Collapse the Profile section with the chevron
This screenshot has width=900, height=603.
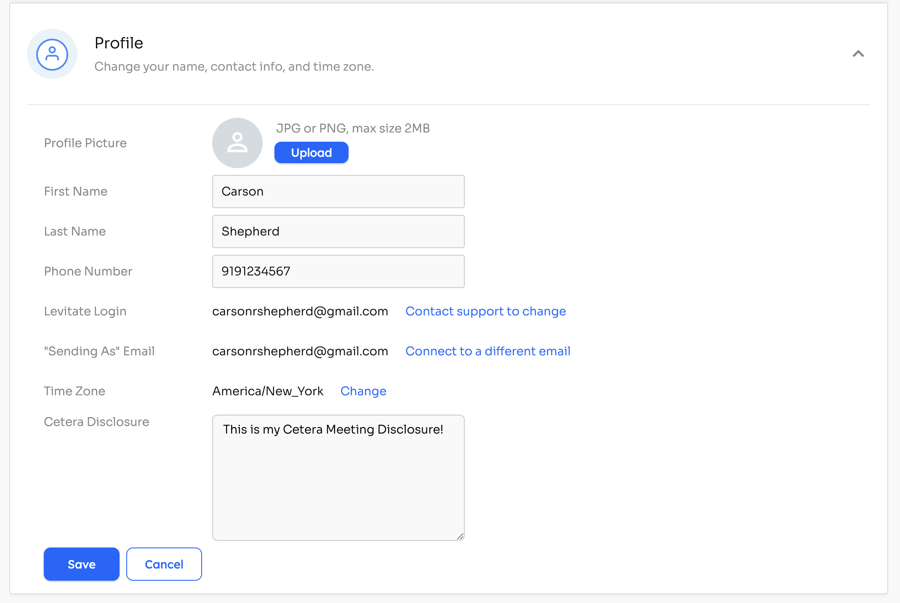tap(858, 54)
